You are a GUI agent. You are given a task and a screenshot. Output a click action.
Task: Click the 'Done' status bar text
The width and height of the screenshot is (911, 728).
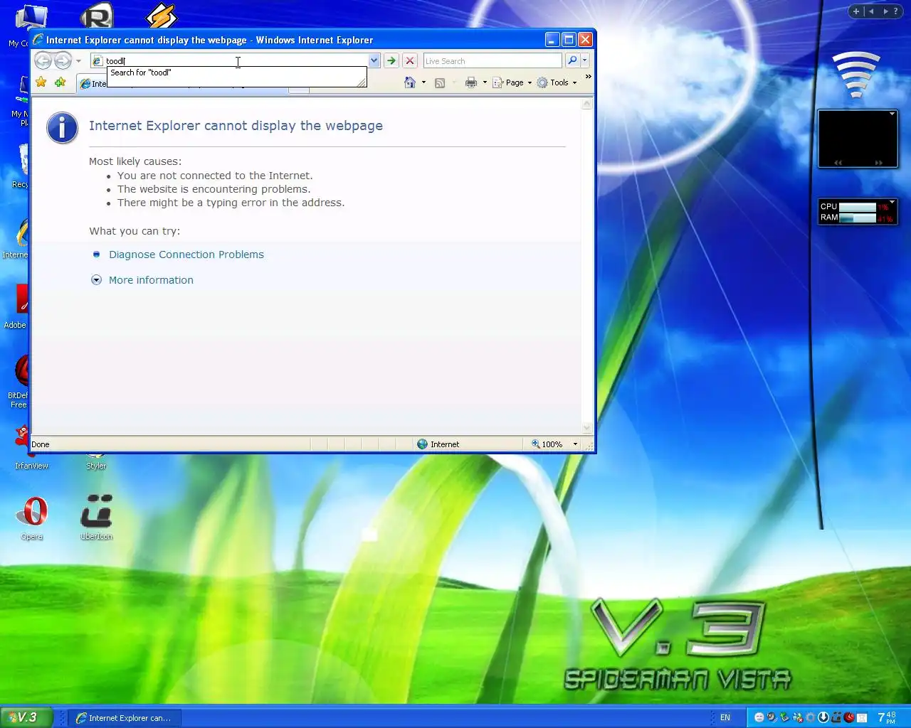(41, 444)
